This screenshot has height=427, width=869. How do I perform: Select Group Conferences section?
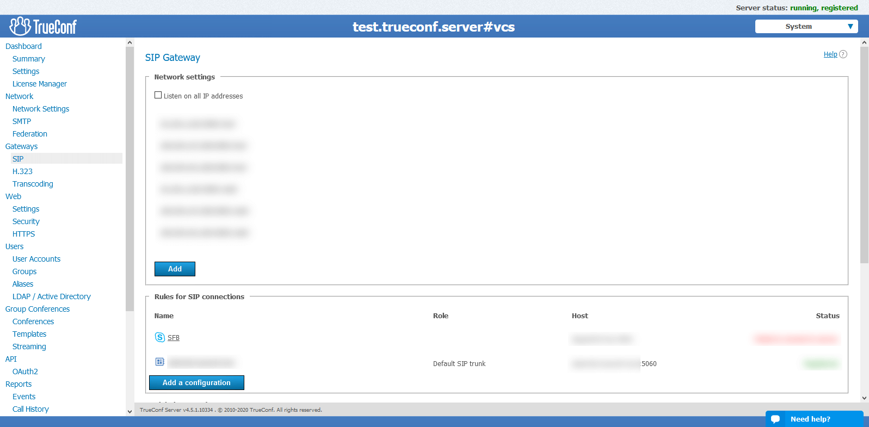(38, 309)
